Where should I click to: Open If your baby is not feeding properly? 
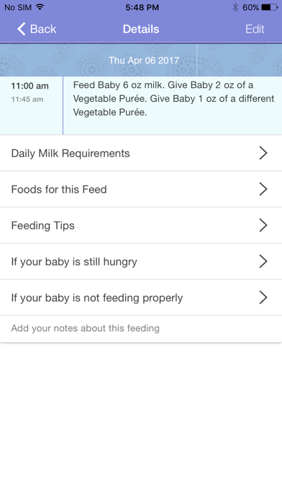[x=141, y=298]
